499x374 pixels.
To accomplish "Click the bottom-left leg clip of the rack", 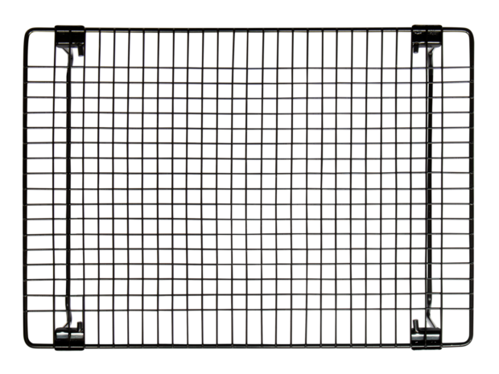I will 70,331.
